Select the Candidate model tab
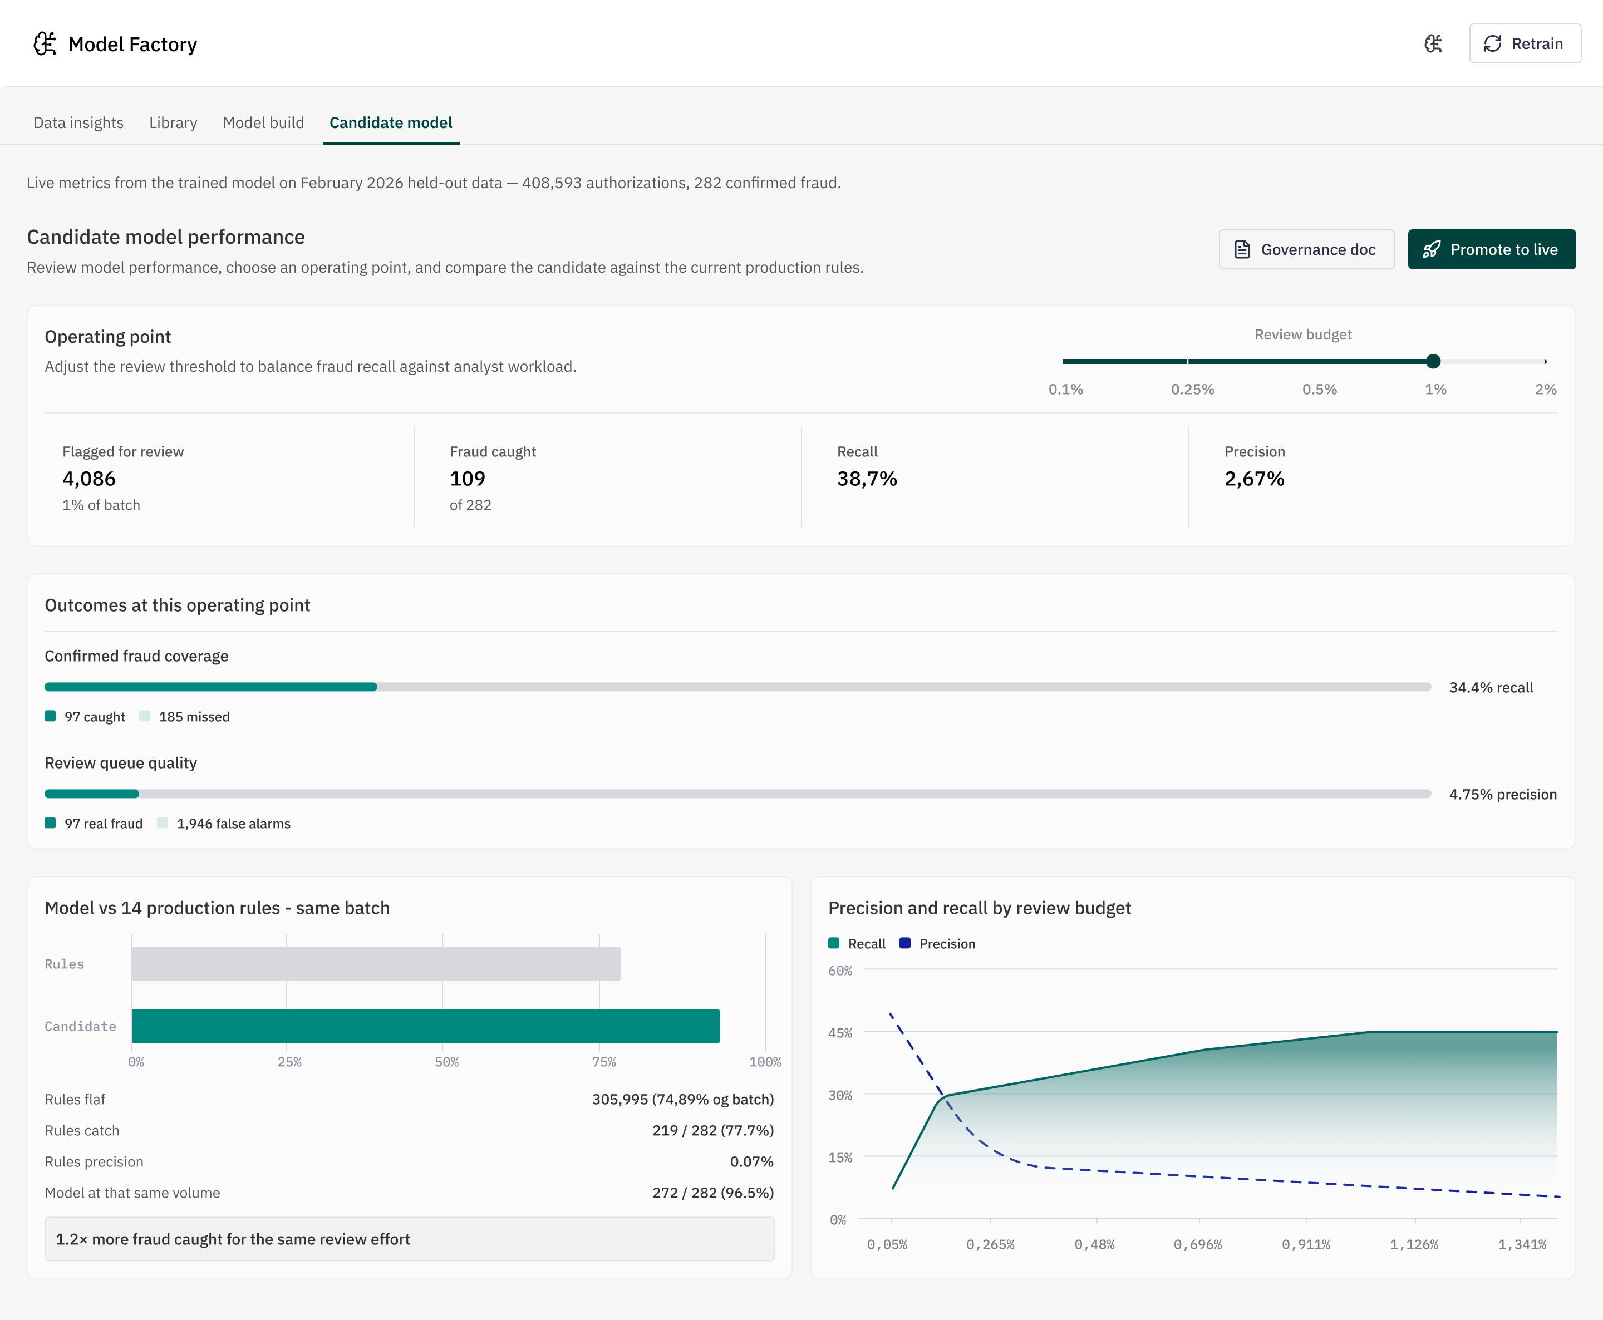Viewport: 1603px width, 1320px height. pyautogui.click(x=391, y=122)
